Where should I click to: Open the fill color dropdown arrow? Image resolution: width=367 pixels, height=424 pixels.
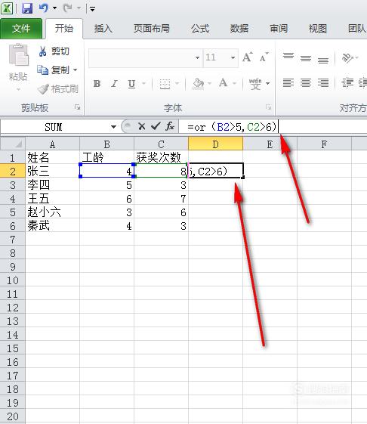209,84
